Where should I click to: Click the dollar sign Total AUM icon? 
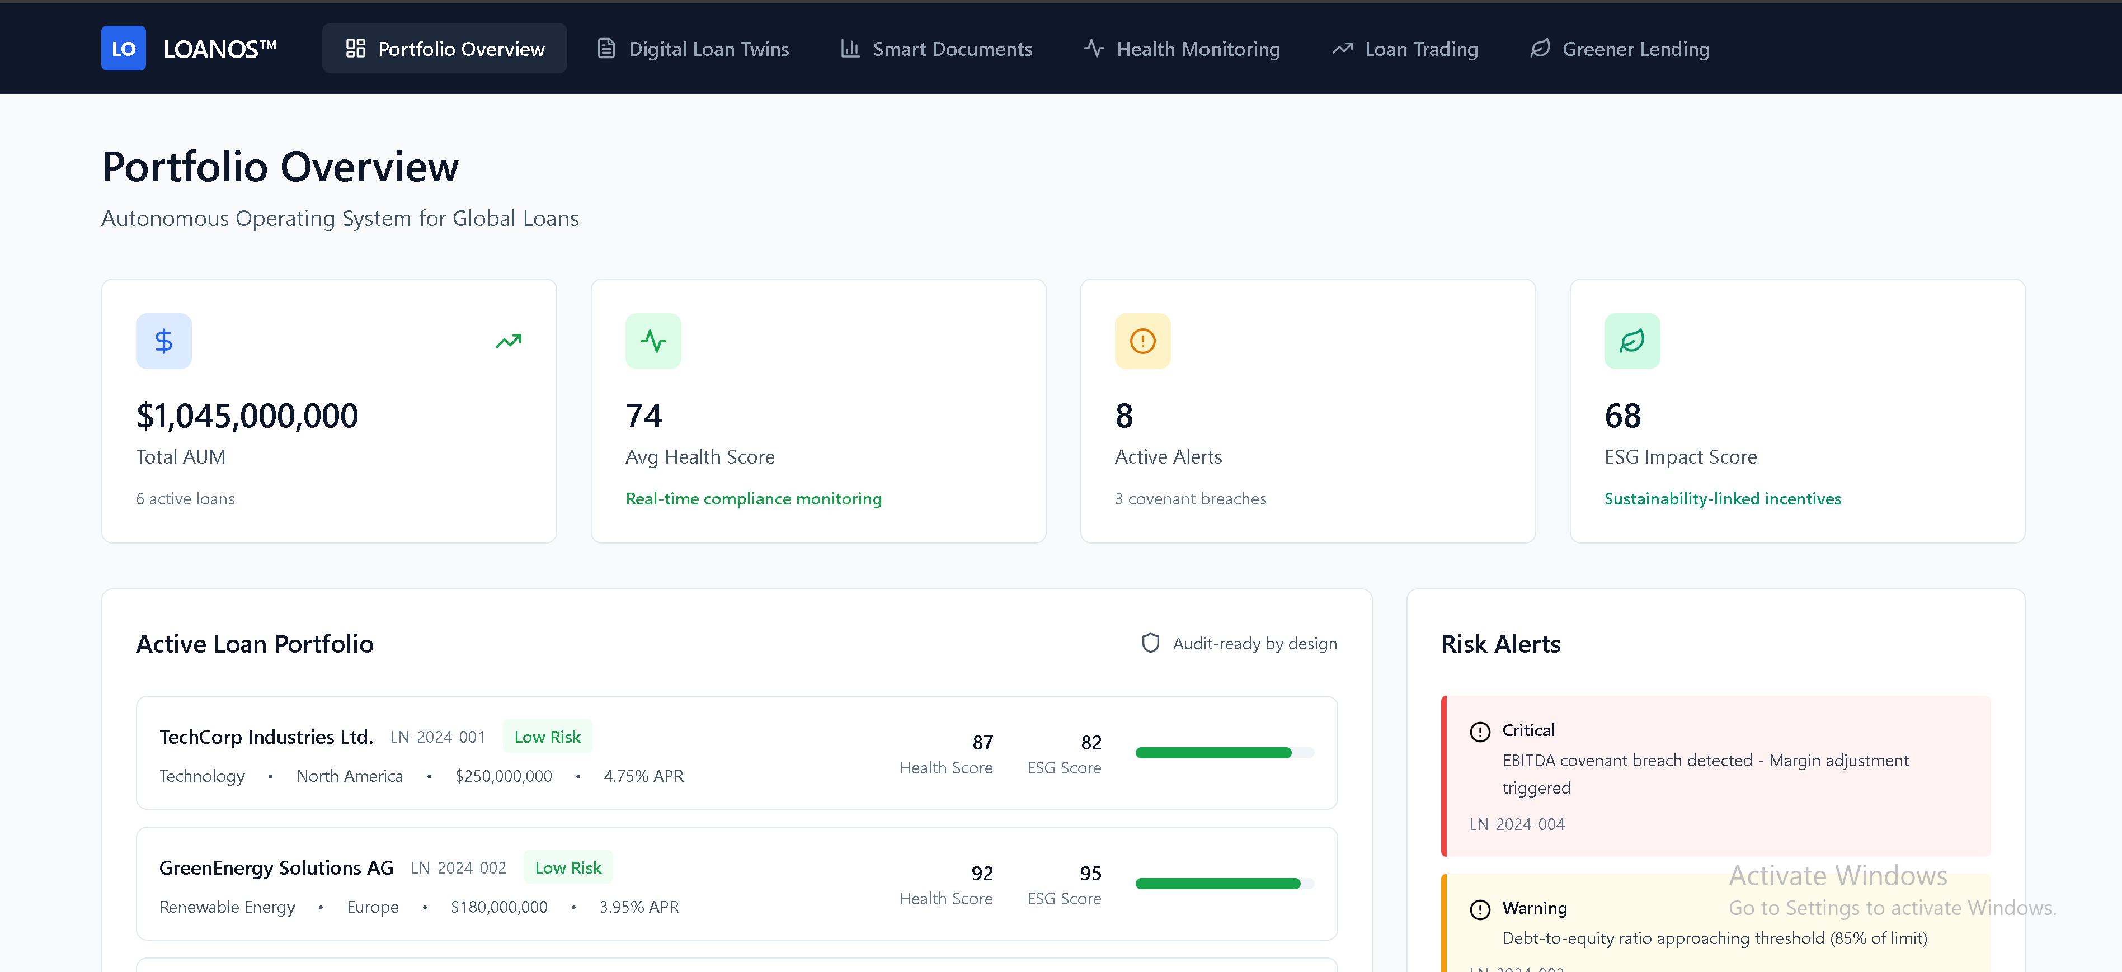coord(164,341)
